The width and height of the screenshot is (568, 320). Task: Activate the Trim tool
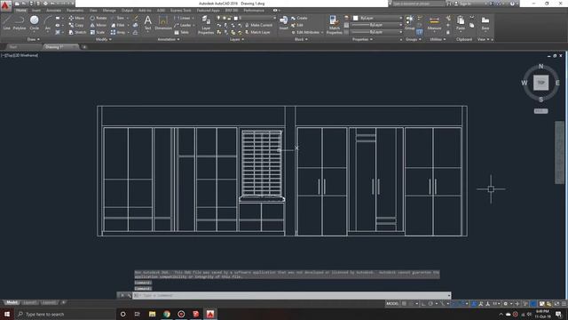tap(118, 18)
